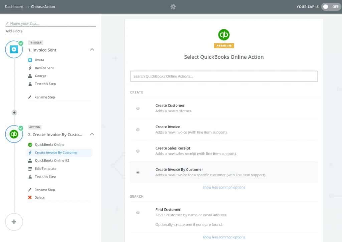
Task: Turn on the Your Zap toggle
Action: pyautogui.click(x=330, y=6)
